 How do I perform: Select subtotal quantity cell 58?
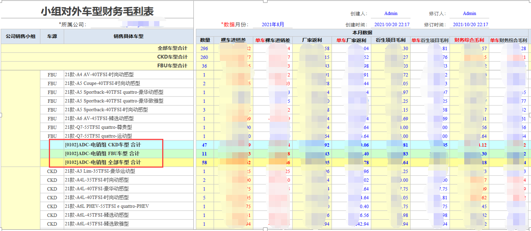pos(205,162)
